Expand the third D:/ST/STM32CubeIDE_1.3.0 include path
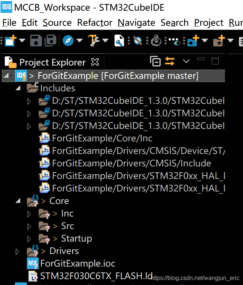The image size is (243, 285). pos(29,126)
